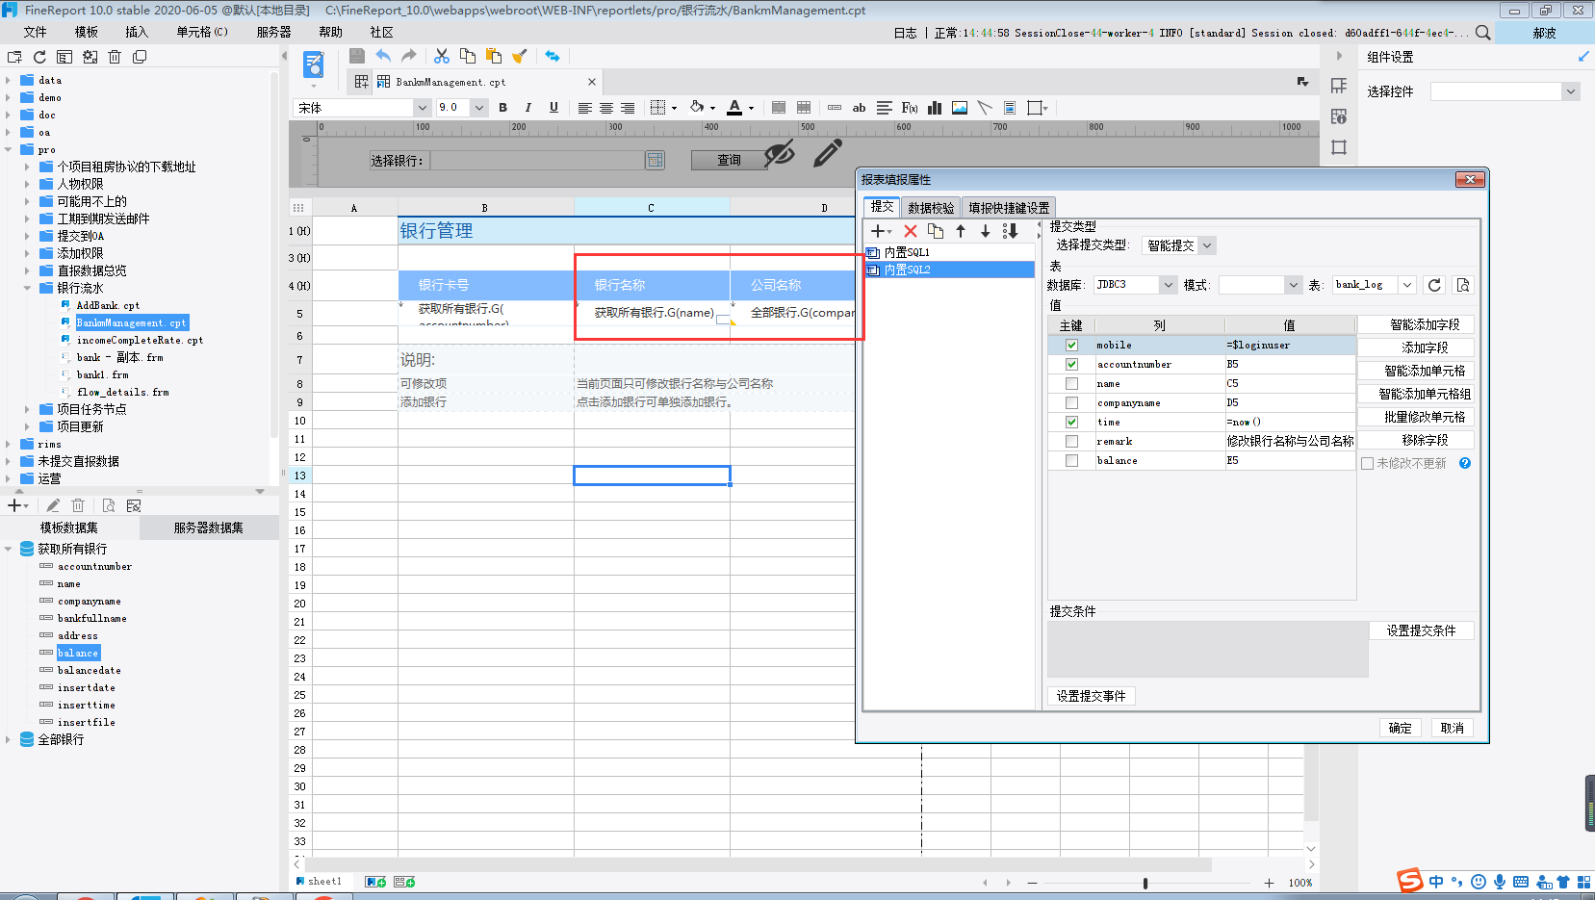Check primary key for remark column
Viewport: 1595px width, 900px height.
click(x=1071, y=441)
